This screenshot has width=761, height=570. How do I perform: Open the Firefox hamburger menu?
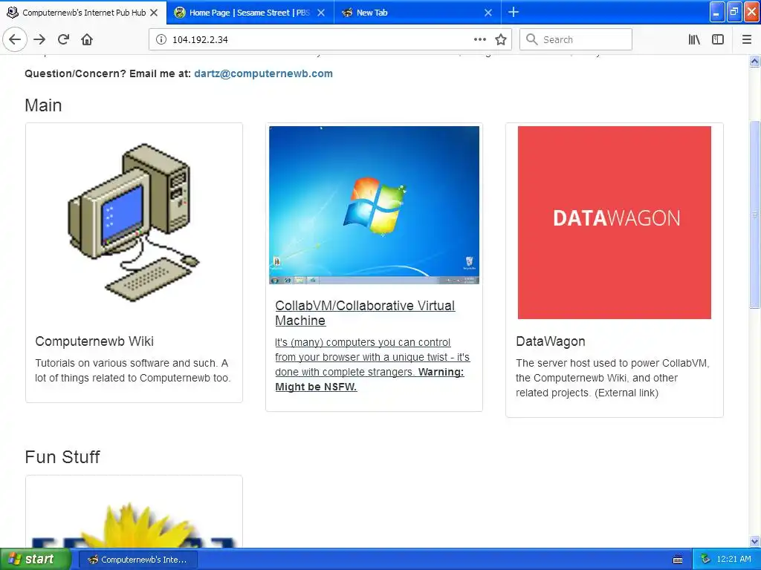(746, 40)
